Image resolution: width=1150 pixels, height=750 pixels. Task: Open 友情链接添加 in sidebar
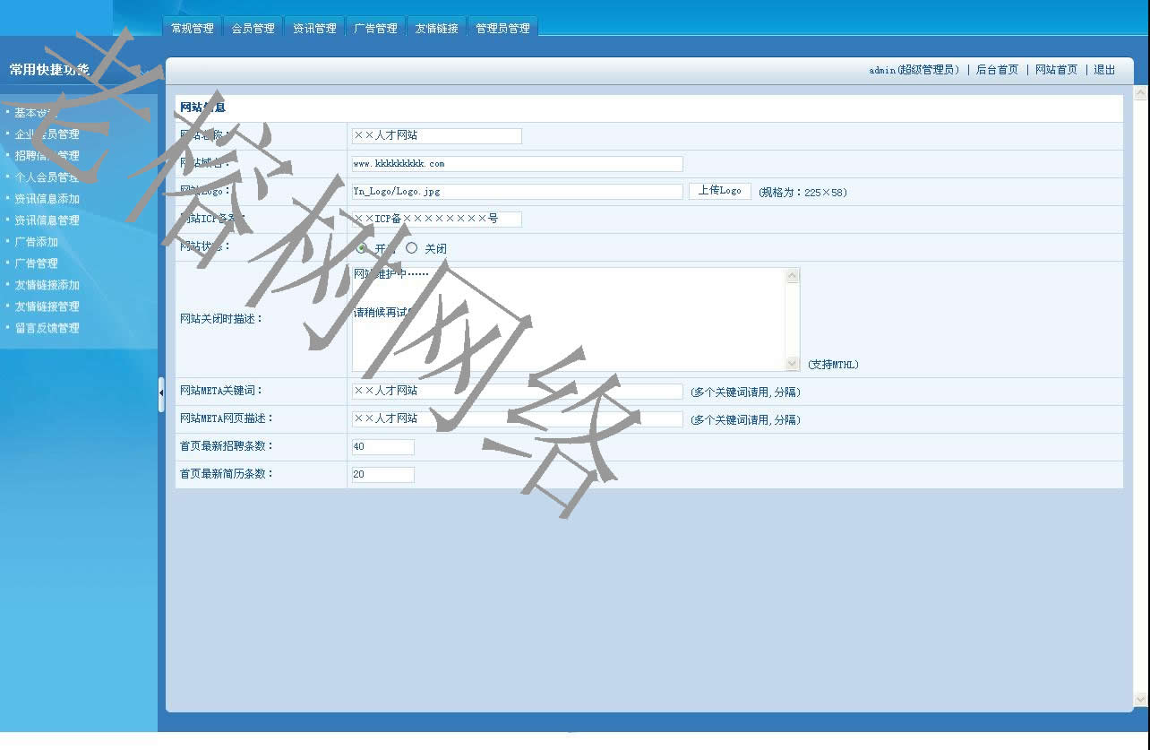click(x=47, y=285)
